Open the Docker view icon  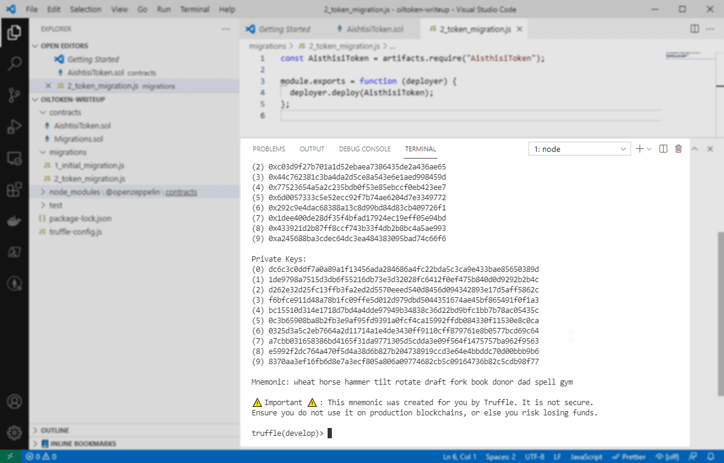(x=14, y=221)
